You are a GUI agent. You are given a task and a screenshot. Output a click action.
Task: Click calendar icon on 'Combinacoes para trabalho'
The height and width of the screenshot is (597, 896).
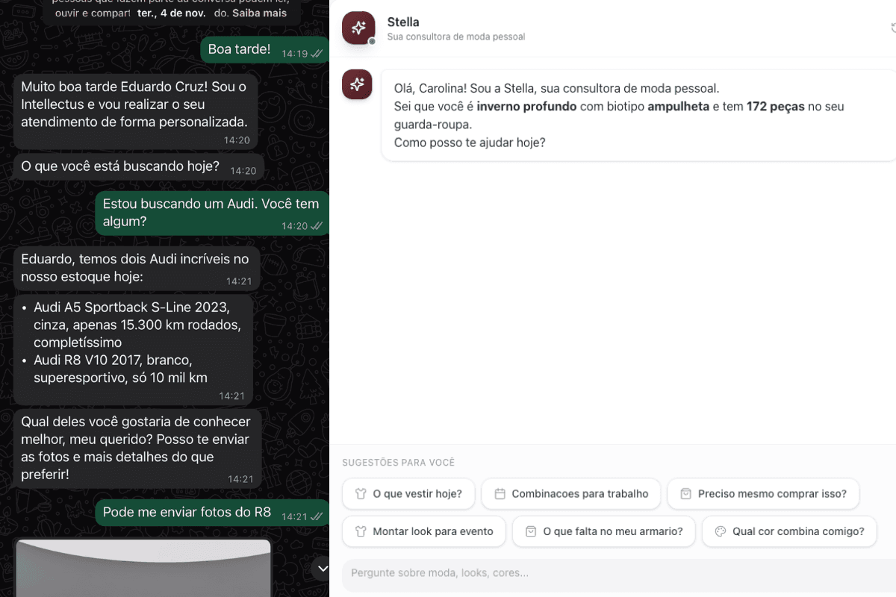[x=500, y=494]
